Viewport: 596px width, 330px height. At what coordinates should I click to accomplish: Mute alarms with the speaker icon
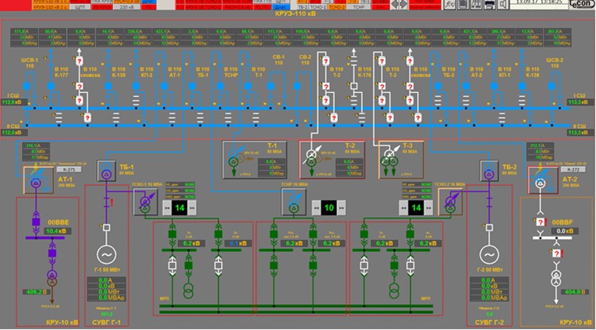504,5
